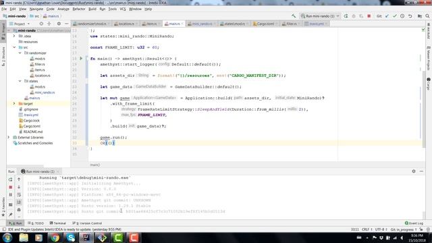Stop the running process from top toolbar

[x=369, y=16]
